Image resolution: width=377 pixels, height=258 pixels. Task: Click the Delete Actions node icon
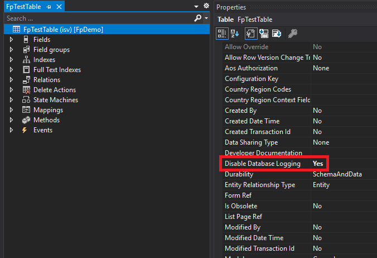[x=26, y=90]
